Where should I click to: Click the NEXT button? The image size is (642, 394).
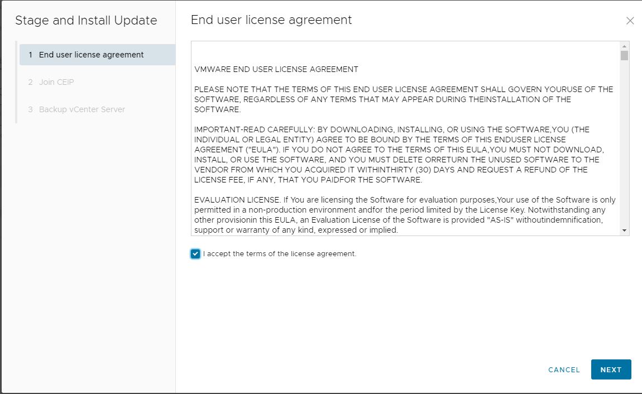[611, 369]
